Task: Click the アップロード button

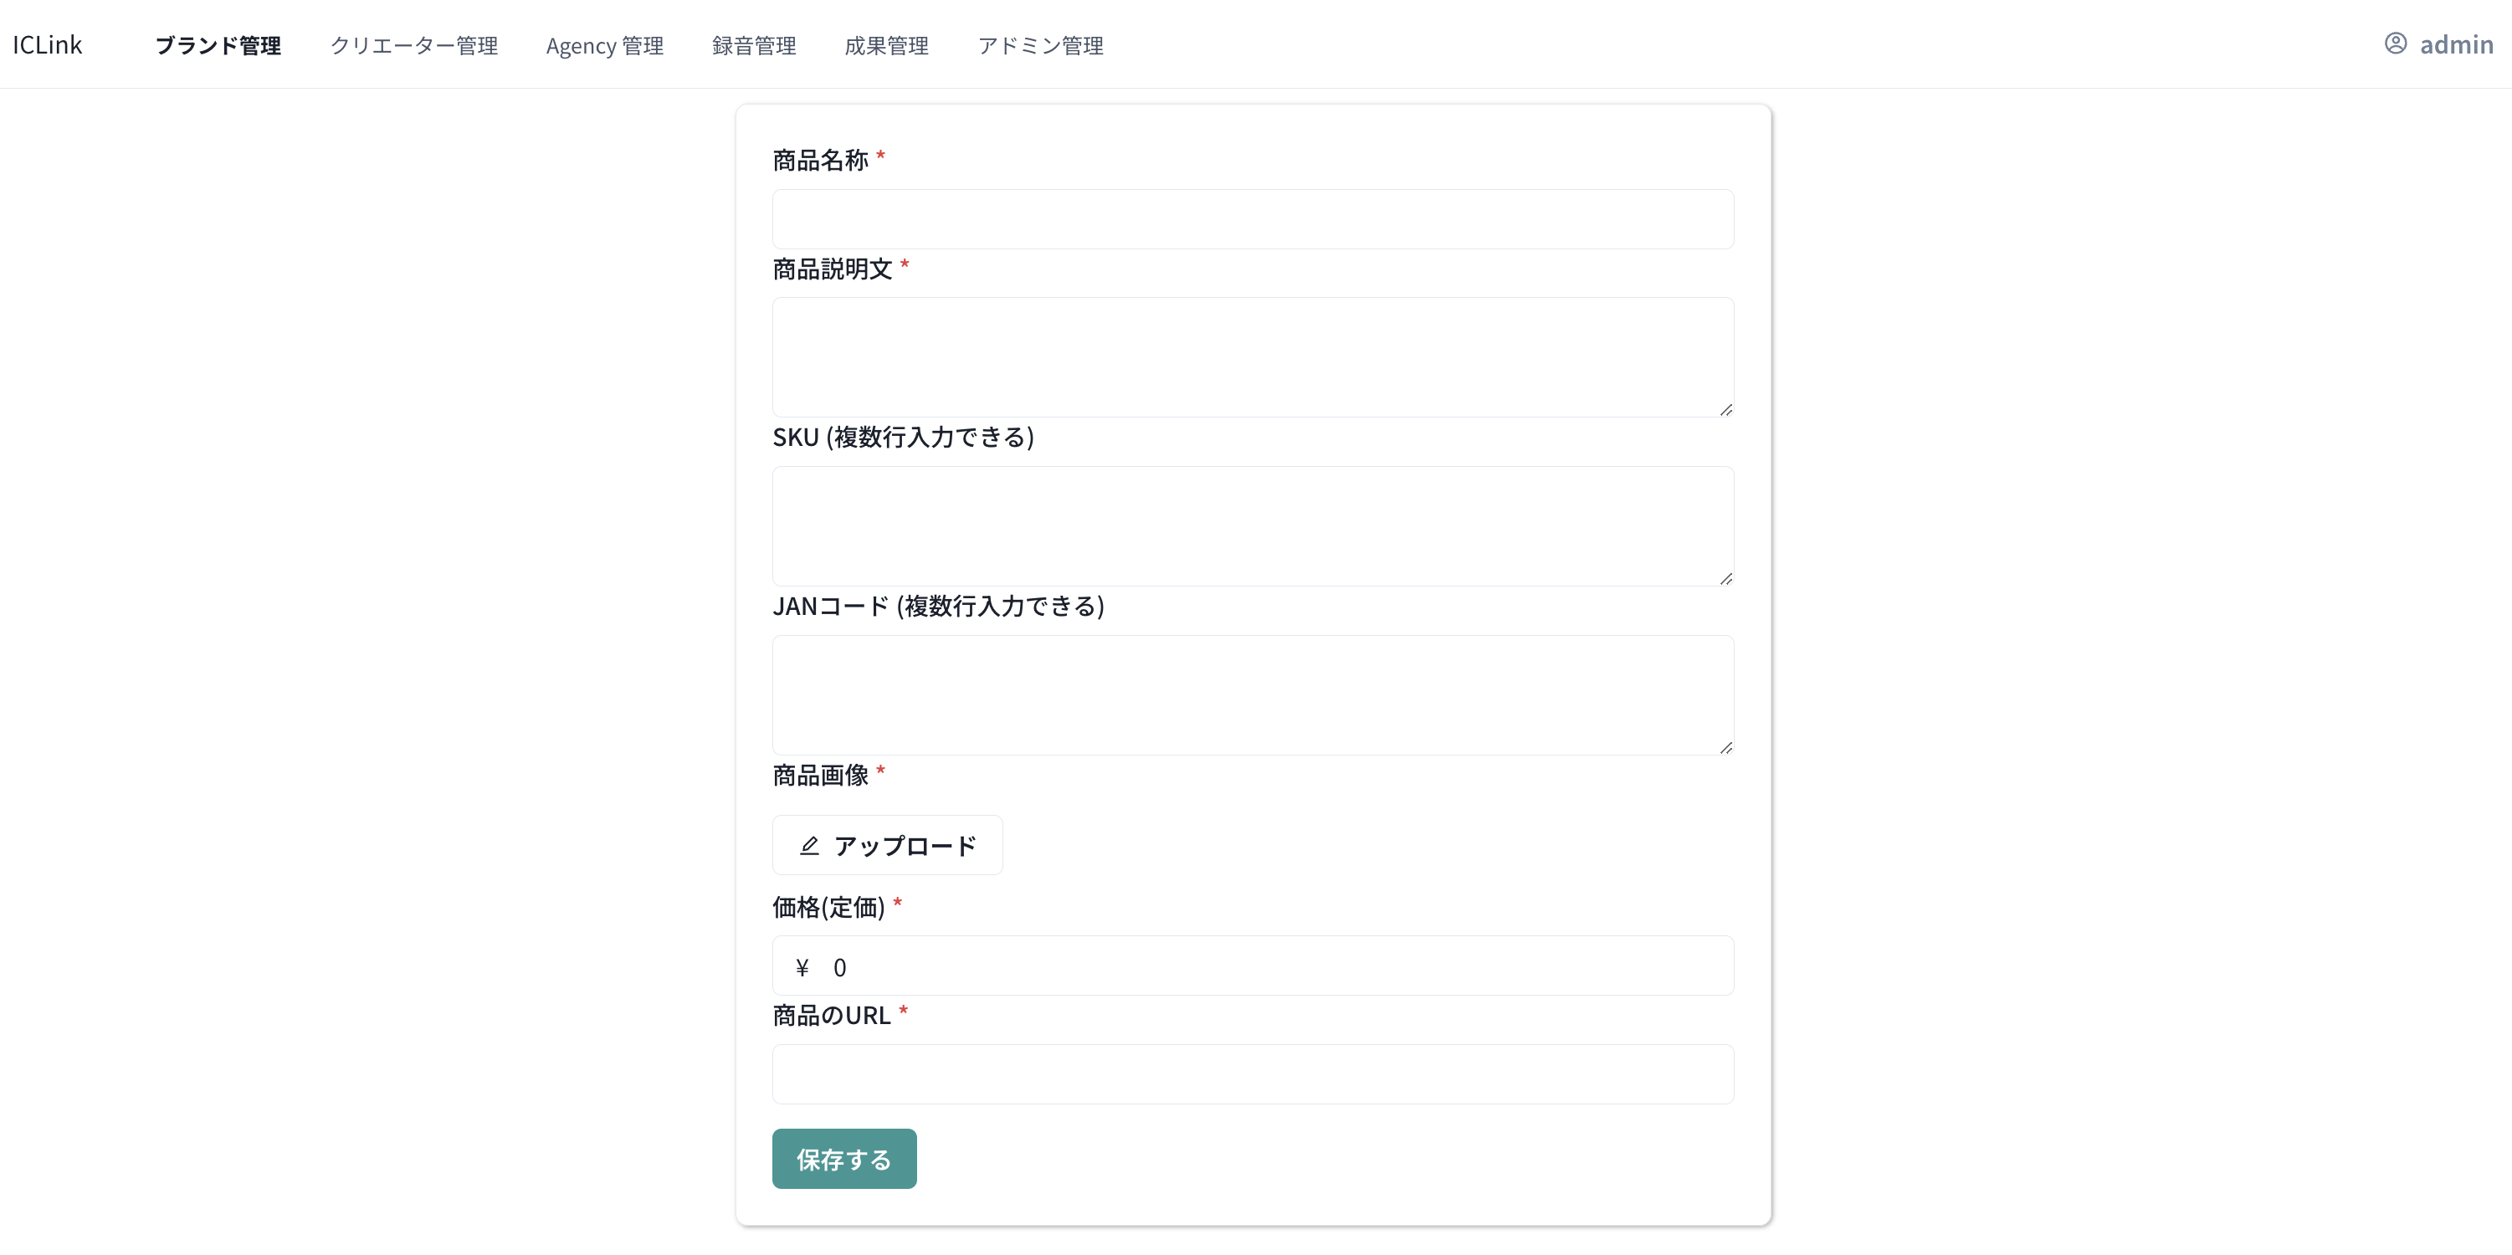Action: (x=887, y=845)
